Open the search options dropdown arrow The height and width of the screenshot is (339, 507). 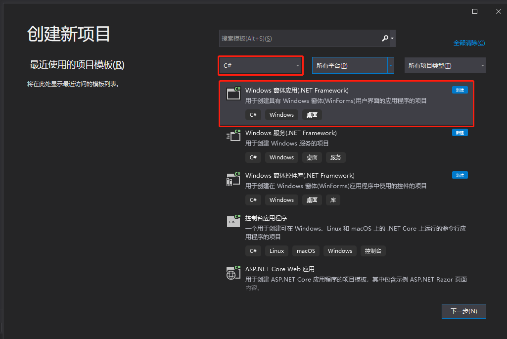(392, 39)
